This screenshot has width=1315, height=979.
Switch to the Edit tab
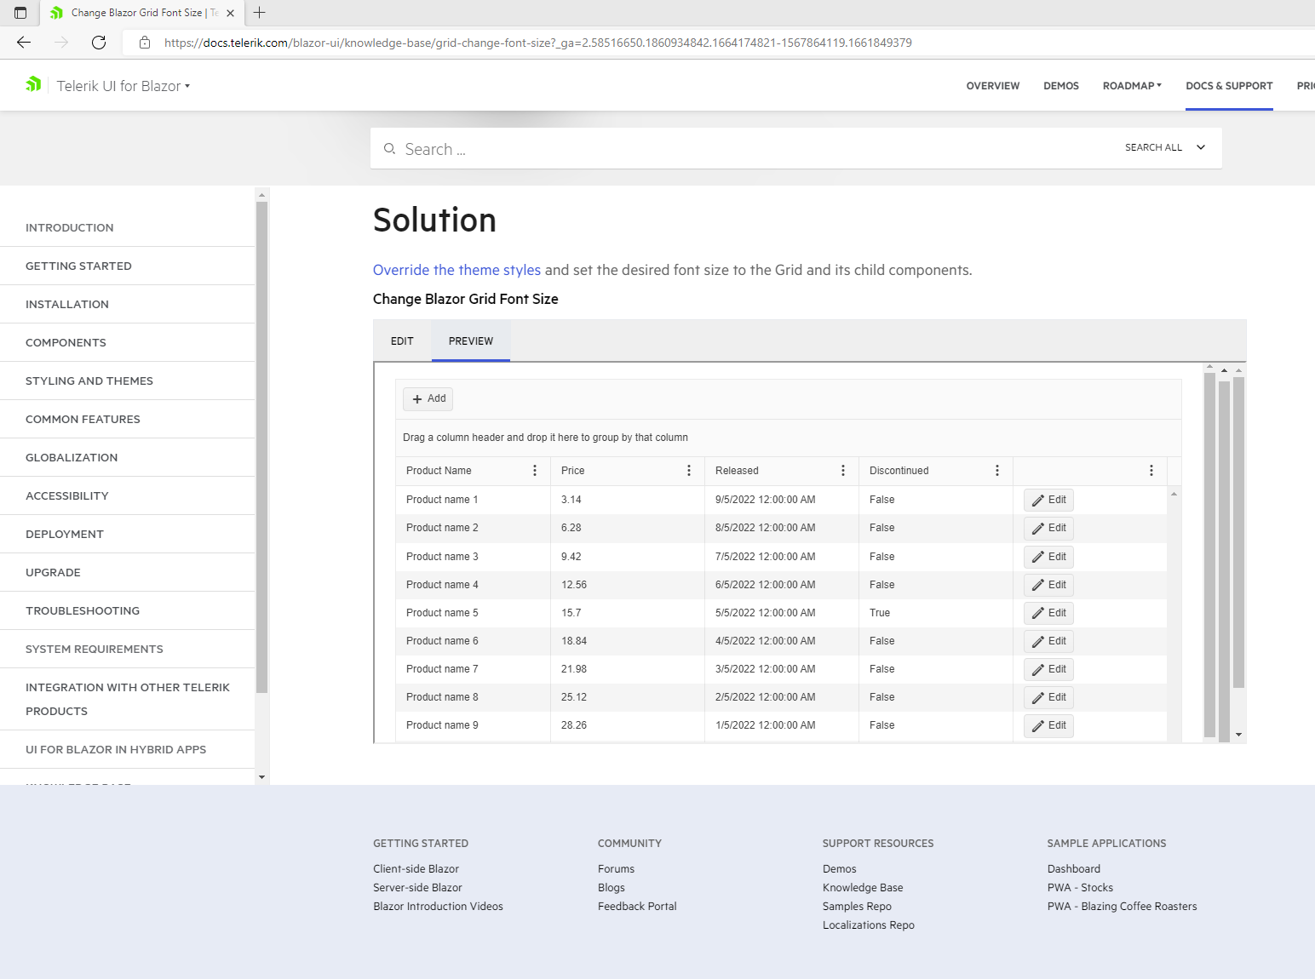click(402, 341)
